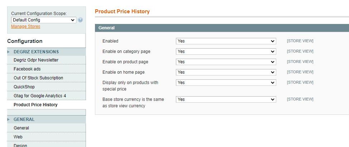Open the Base store currency dropdown

(x=226, y=99)
